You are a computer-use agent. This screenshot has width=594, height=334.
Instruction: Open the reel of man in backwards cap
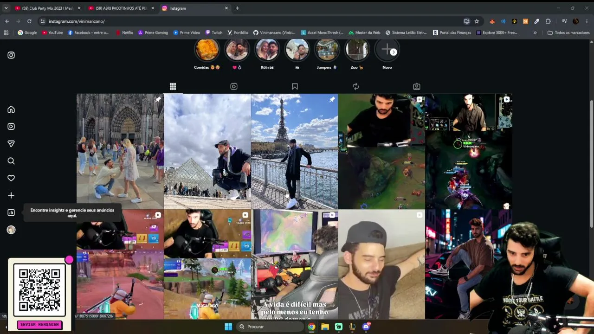coord(381,264)
